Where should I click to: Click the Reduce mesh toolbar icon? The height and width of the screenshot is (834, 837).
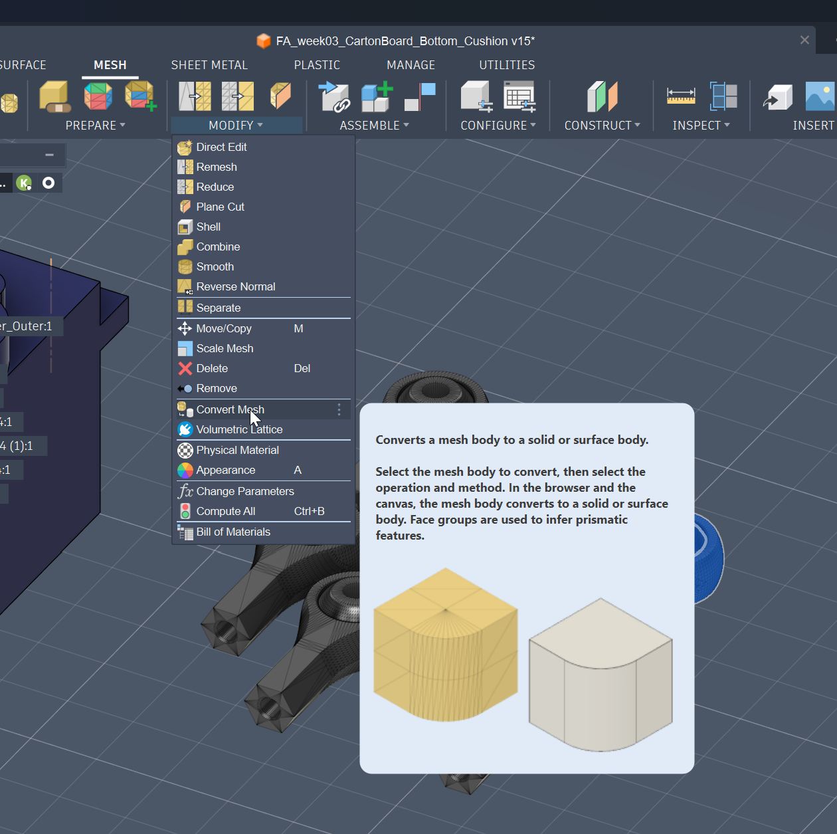pos(238,96)
